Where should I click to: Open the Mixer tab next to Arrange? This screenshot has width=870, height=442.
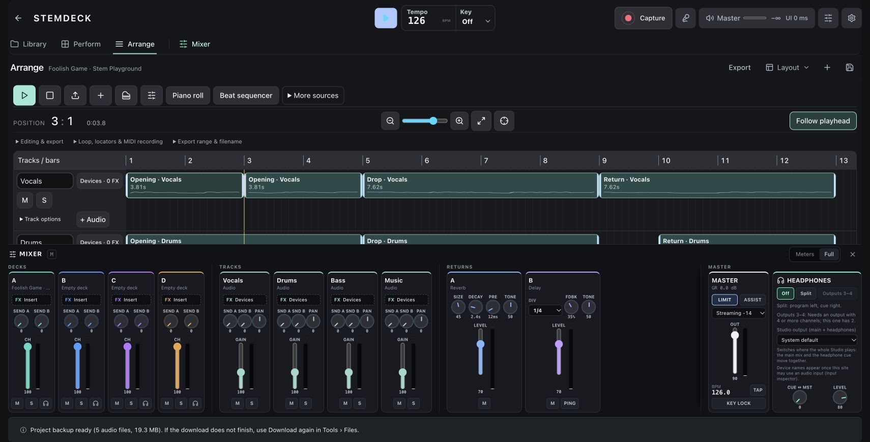point(195,44)
